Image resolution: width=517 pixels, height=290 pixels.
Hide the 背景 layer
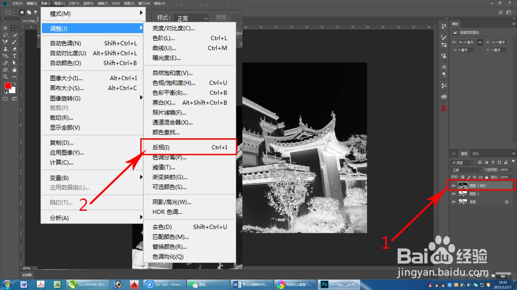click(x=454, y=202)
